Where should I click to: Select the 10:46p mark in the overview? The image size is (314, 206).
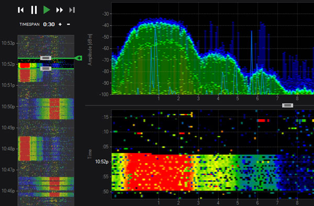click(x=8, y=191)
